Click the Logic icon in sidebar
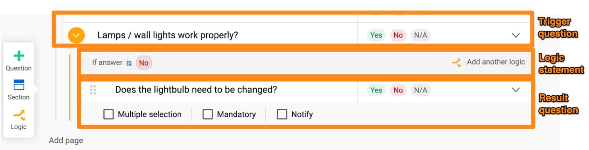 click(19, 115)
